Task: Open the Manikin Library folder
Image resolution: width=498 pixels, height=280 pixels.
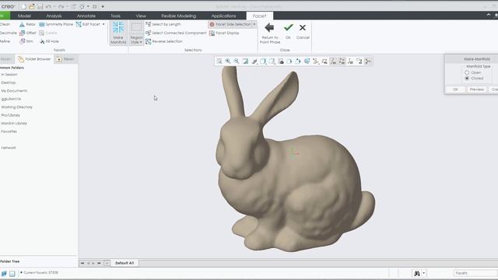Action: tap(14, 123)
